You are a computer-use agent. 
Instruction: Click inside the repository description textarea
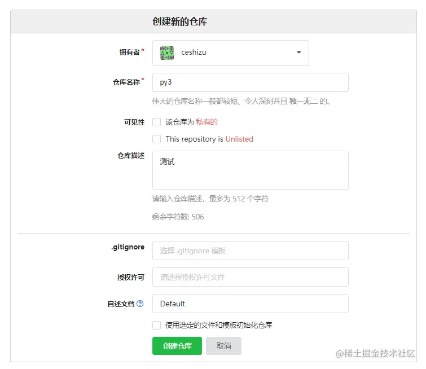point(250,170)
